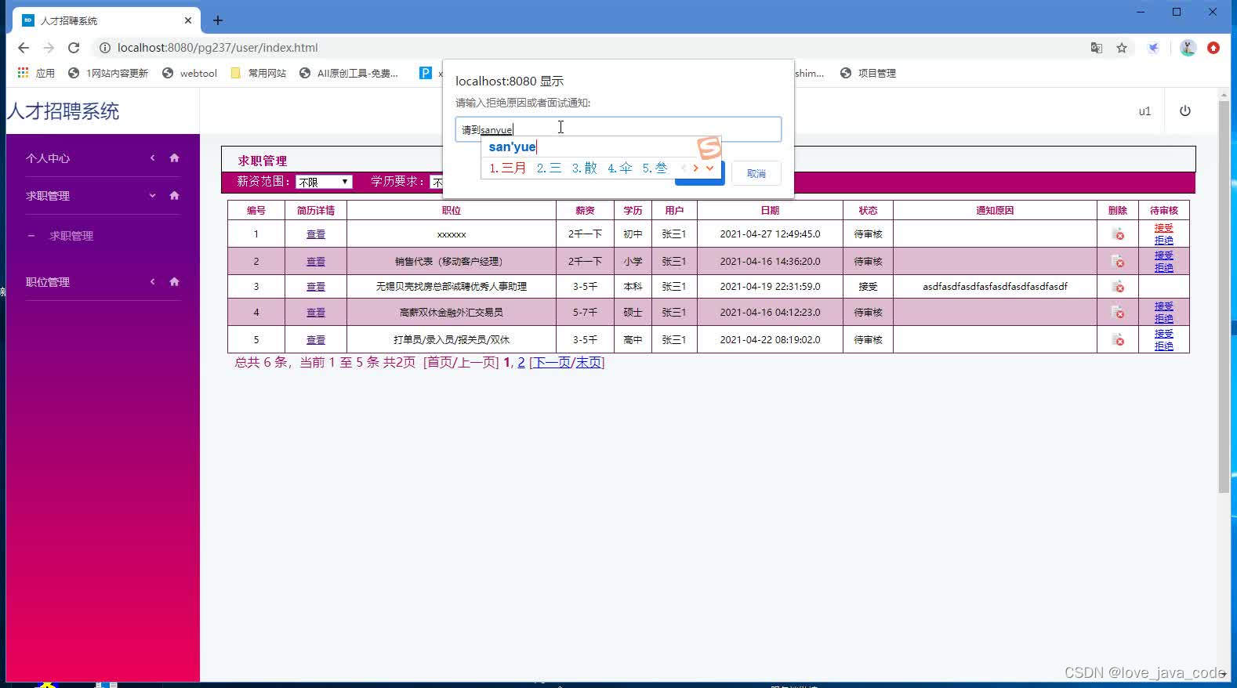
Task: Expand IME candidate list dropdown arrow
Action: pos(709,168)
